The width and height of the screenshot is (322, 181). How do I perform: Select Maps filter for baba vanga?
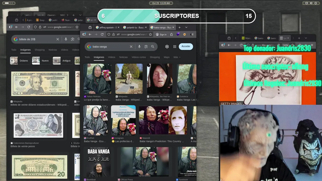(167, 57)
